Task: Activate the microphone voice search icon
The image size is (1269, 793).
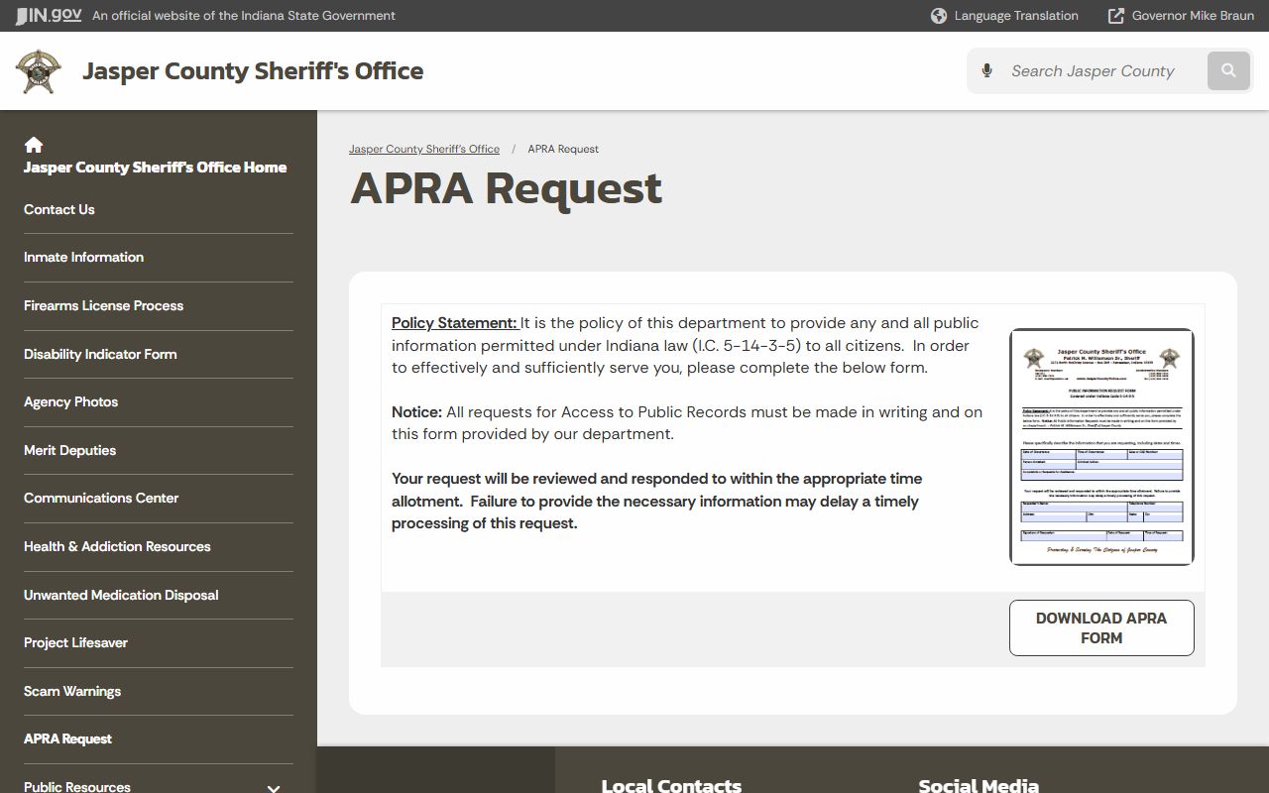Action: pyautogui.click(x=986, y=70)
